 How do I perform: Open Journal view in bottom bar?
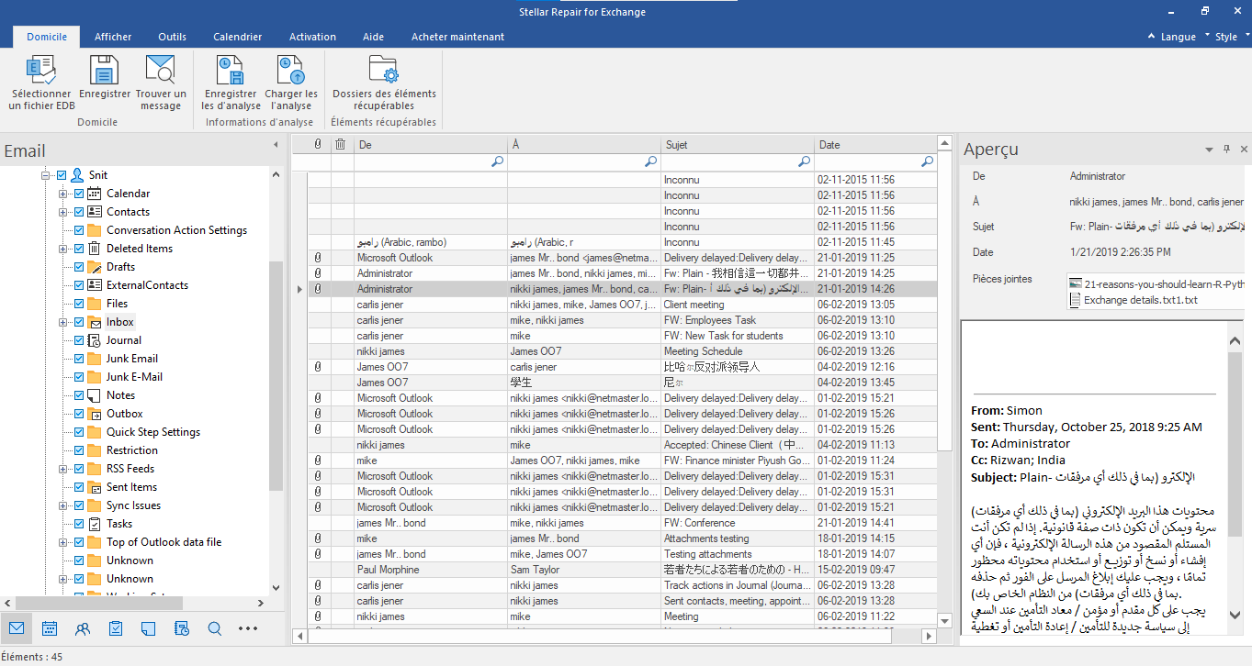pos(182,628)
